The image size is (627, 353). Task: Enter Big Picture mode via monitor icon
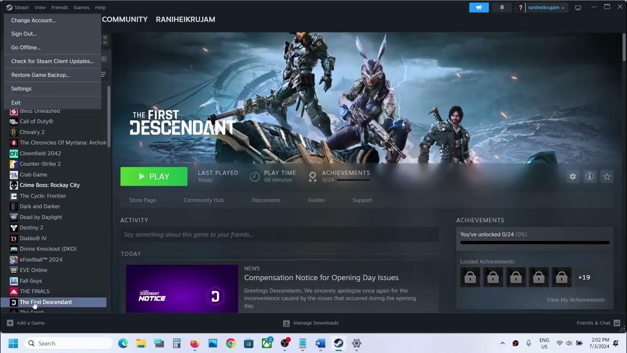click(578, 7)
